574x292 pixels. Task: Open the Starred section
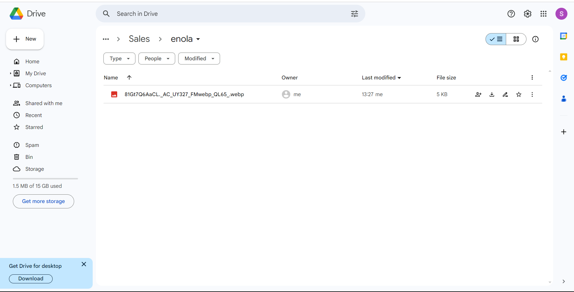click(x=34, y=127)
